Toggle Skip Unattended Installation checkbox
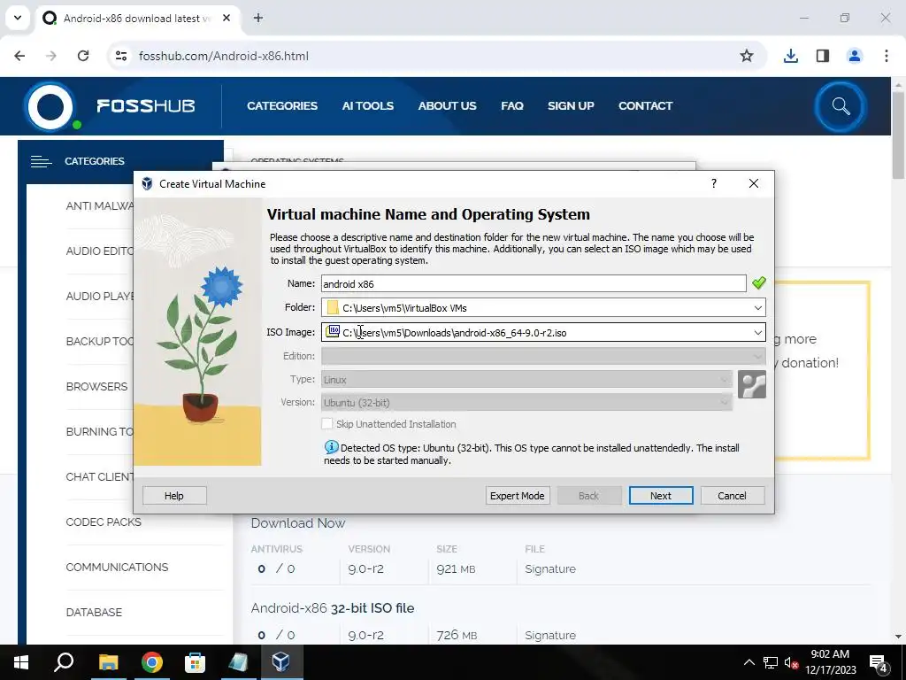This screenshot has width=906, height=680. 327,424
